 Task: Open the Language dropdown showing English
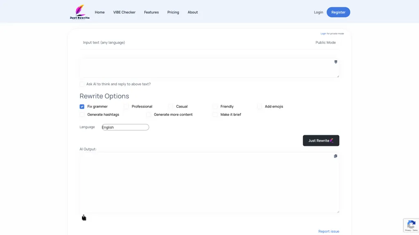coord(125,127)
